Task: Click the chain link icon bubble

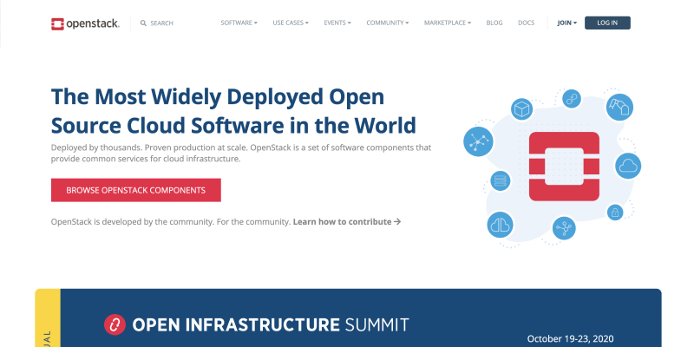Action: [571, 98]
